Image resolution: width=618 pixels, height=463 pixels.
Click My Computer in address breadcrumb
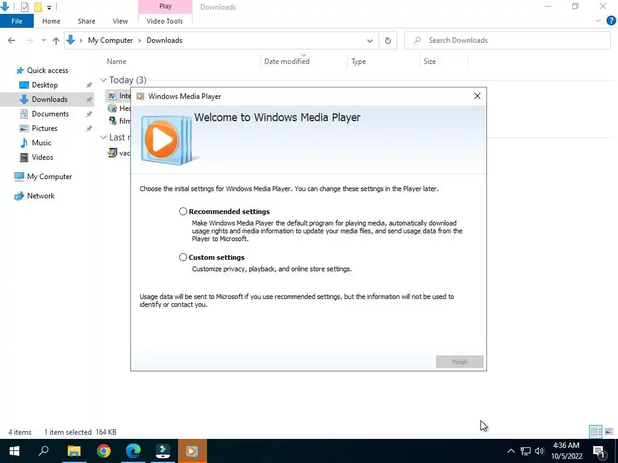click(x=110, y=40)
